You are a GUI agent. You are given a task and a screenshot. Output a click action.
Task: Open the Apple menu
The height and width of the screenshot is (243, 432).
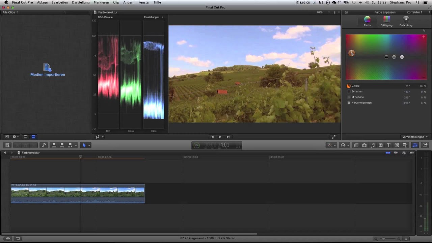point(6,2)
